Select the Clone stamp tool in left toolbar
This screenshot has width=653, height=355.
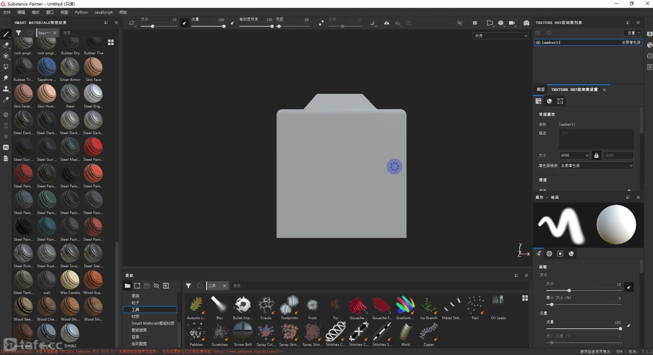click(6, 89)
